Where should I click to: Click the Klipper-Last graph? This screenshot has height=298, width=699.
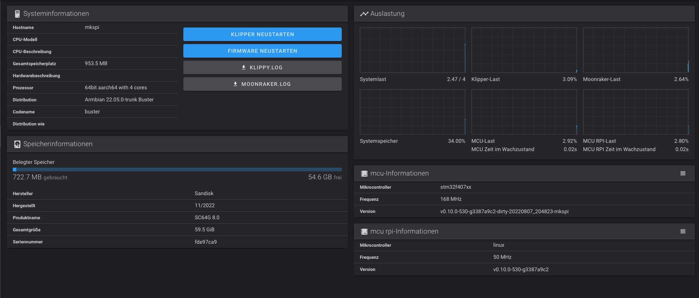pyautogui.click(x=524, y=50)
